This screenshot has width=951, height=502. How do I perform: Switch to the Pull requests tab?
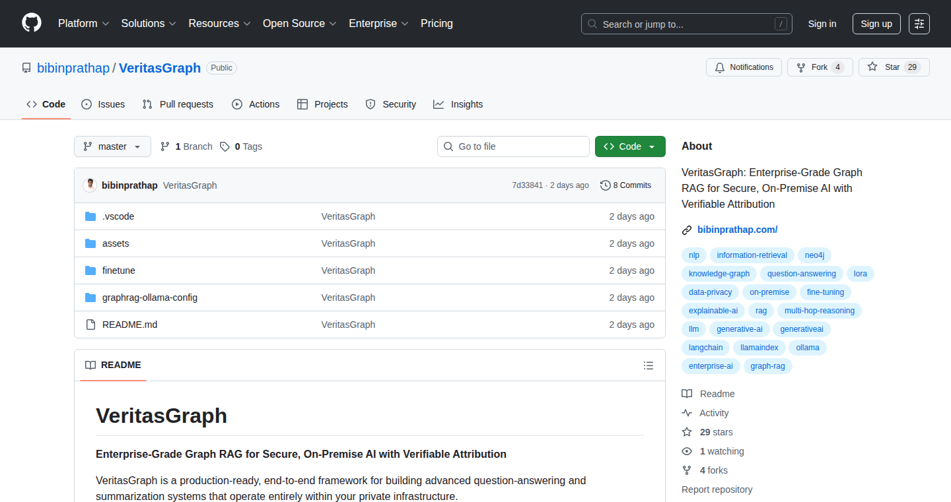pos(178,104)
